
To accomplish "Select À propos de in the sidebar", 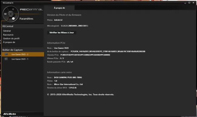I will tap(9, 42).
